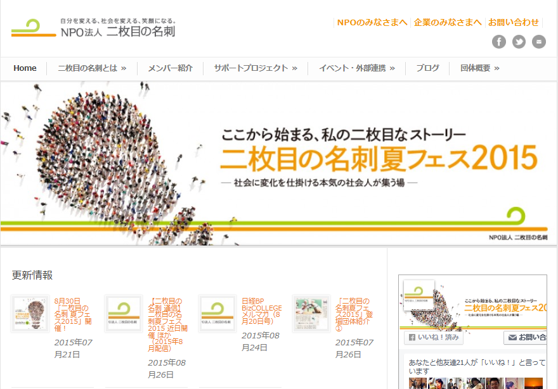558x389 pixels.
Task: Expand the イベント・外部連携 menu
Action: (356, 68)
